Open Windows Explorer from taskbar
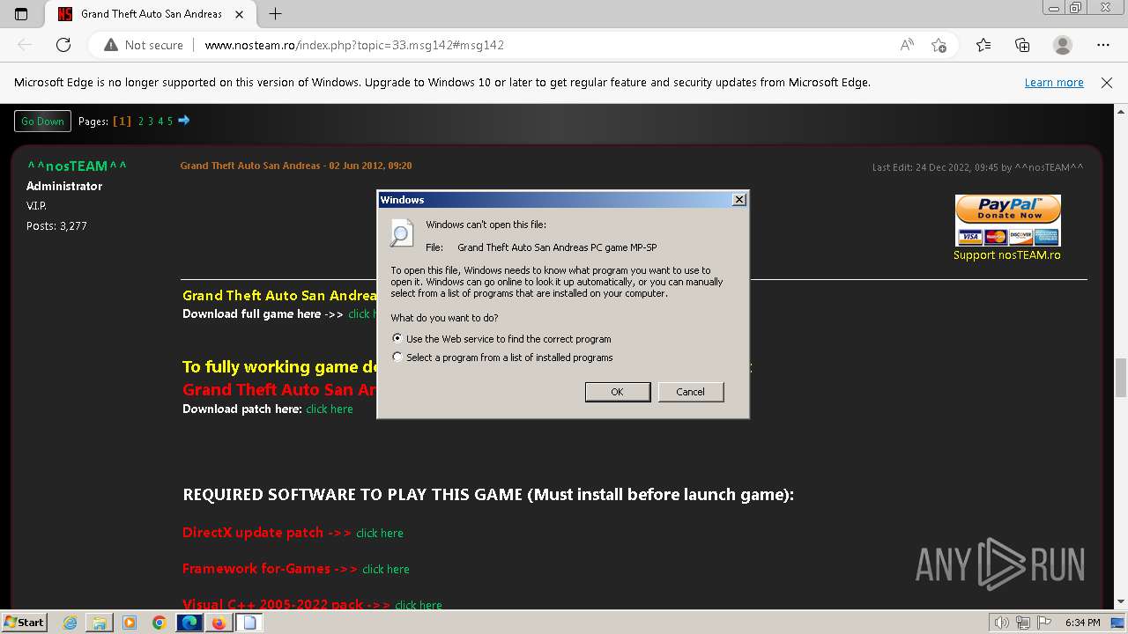This screenshot has width=1128, height=634. coord(100,623)
